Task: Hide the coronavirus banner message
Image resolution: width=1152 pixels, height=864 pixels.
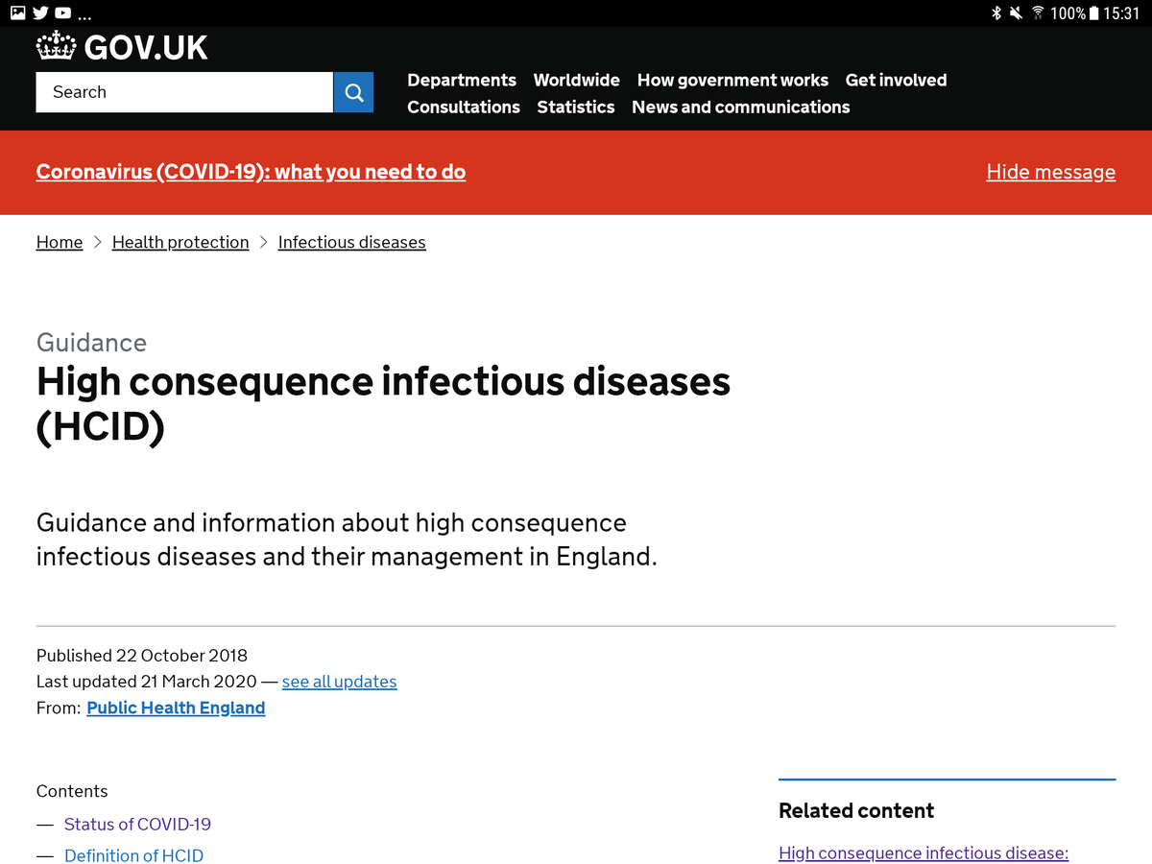Action: pos(1051,172)
